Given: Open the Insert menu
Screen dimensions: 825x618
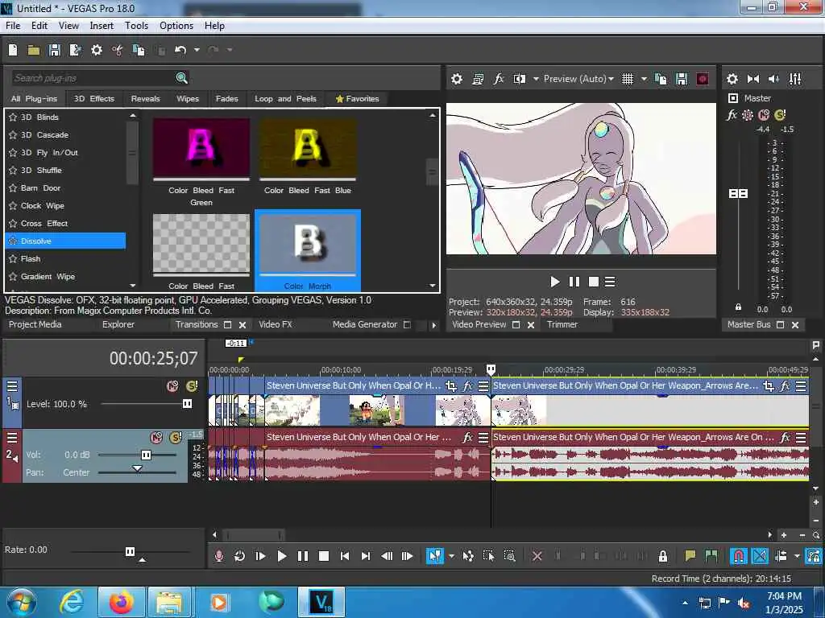Looking at the screenshot, I should 102,25.
